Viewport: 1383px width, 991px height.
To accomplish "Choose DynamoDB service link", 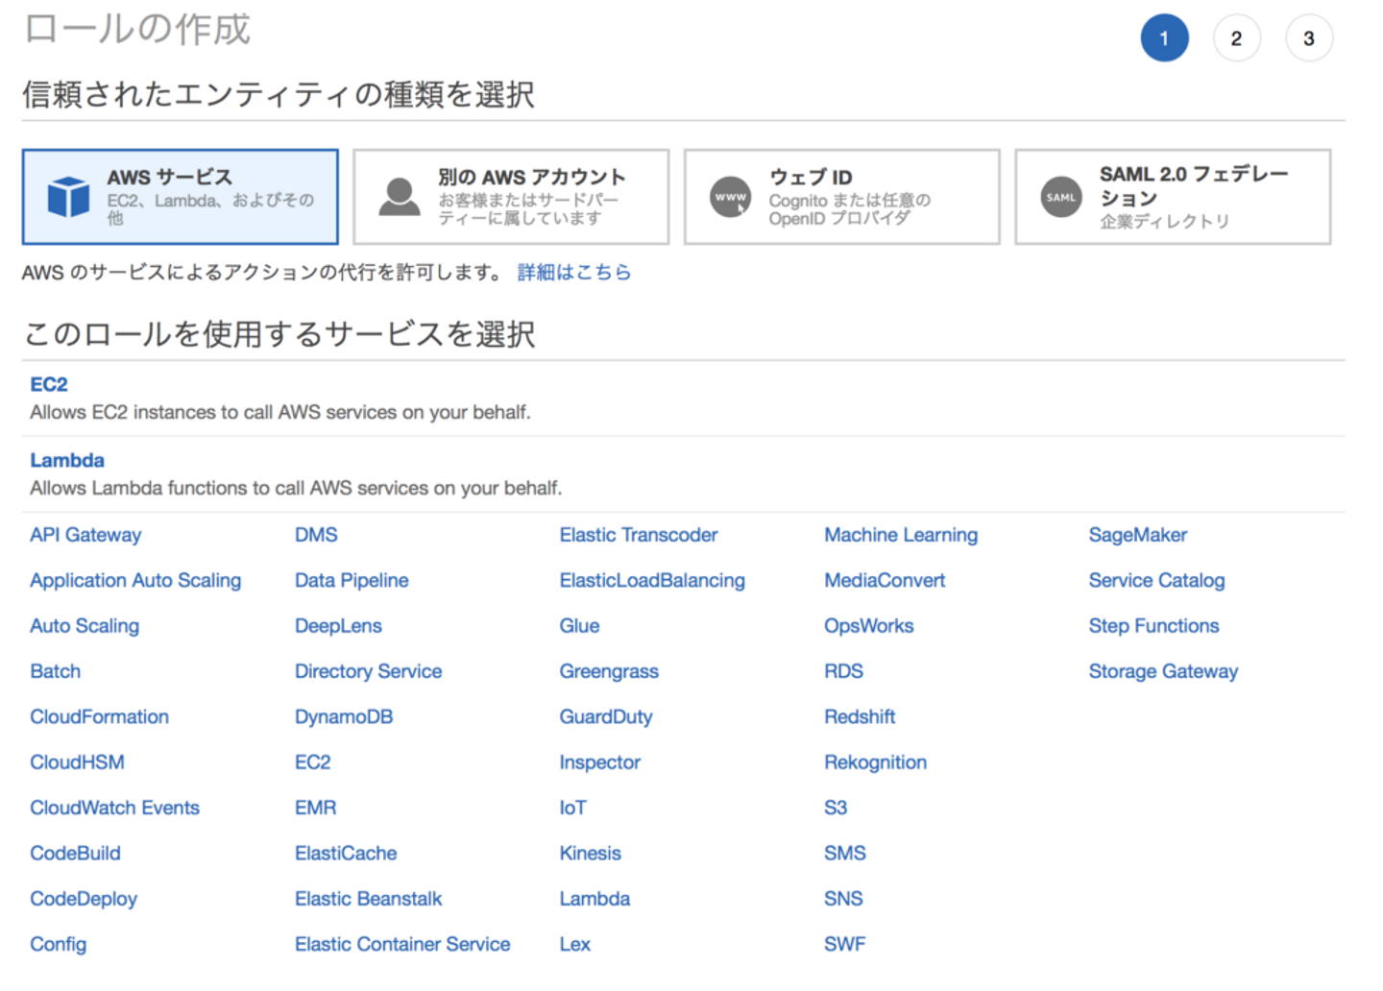I will (x=343, y=716).
